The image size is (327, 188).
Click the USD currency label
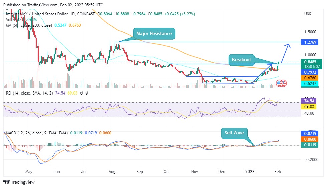308,14
